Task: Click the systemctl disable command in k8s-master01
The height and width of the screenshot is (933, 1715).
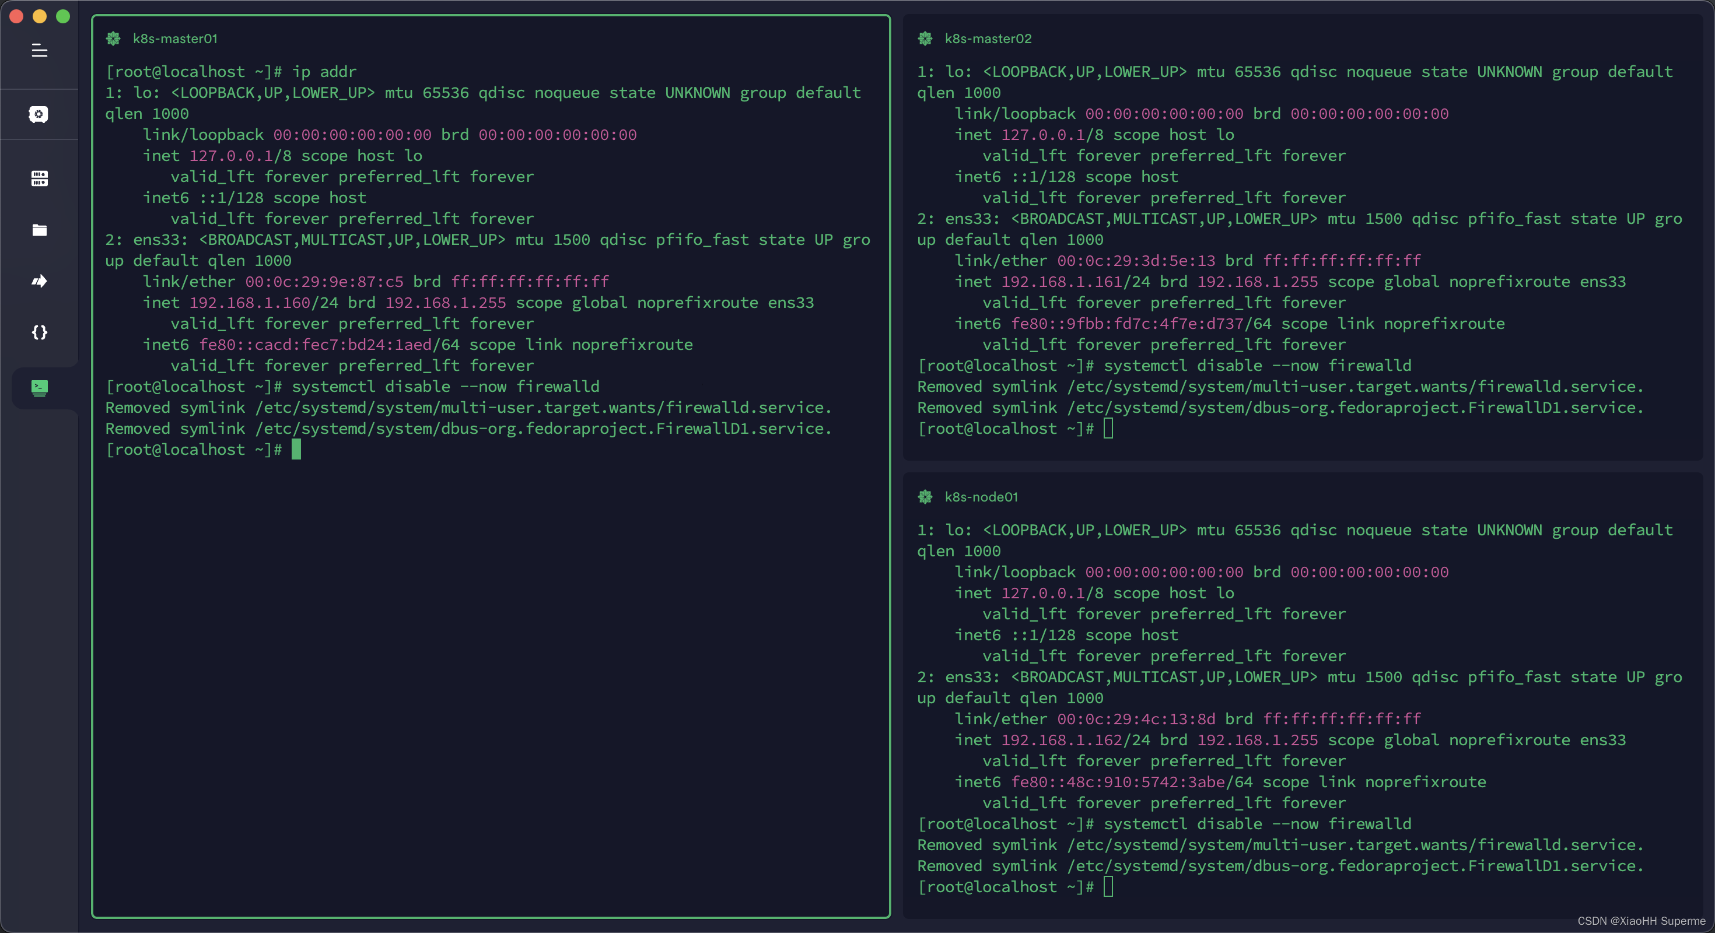Action: [446, 387]
